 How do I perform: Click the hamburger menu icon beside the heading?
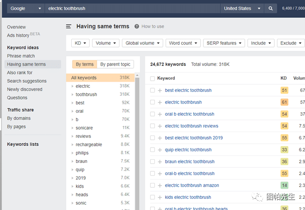pyautogui.click(x=69, y=27)
